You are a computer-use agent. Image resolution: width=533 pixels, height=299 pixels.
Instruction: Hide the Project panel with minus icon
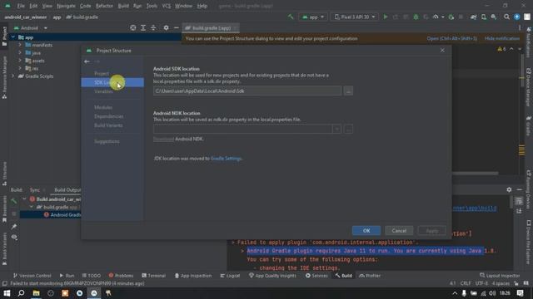tap(176, 27)
